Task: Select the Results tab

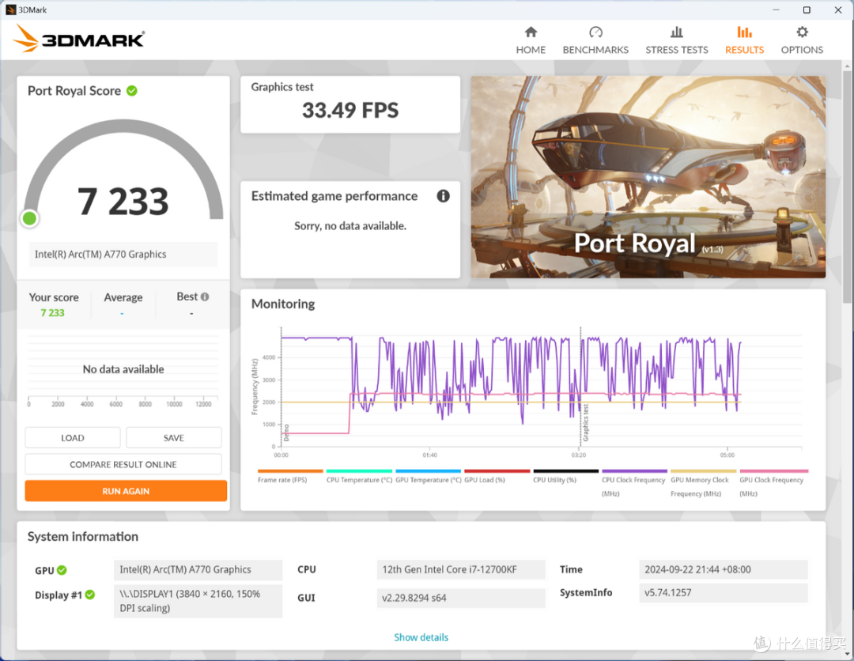Action: point(744,40)
